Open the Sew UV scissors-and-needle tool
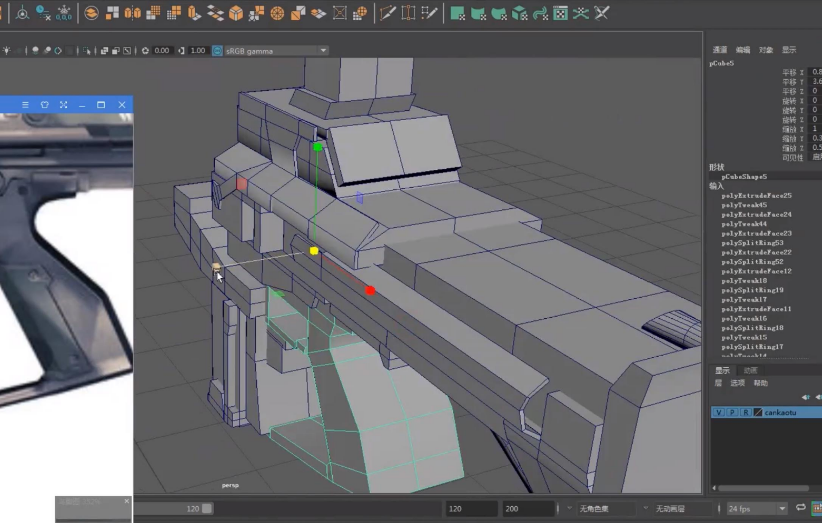Screen dimensions: 822x523 click(601, 13)
